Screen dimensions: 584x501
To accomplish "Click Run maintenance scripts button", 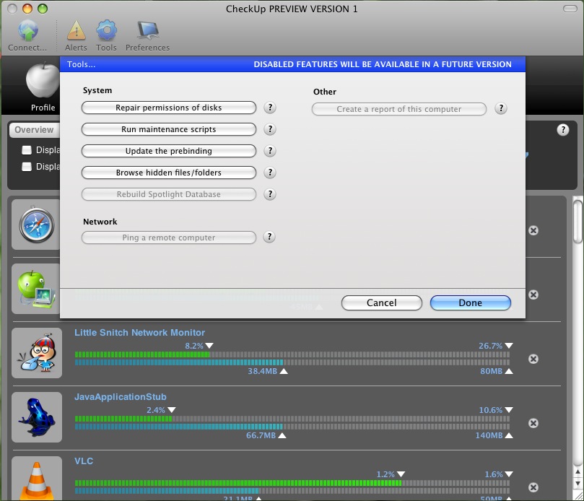I will pos(169,129).
